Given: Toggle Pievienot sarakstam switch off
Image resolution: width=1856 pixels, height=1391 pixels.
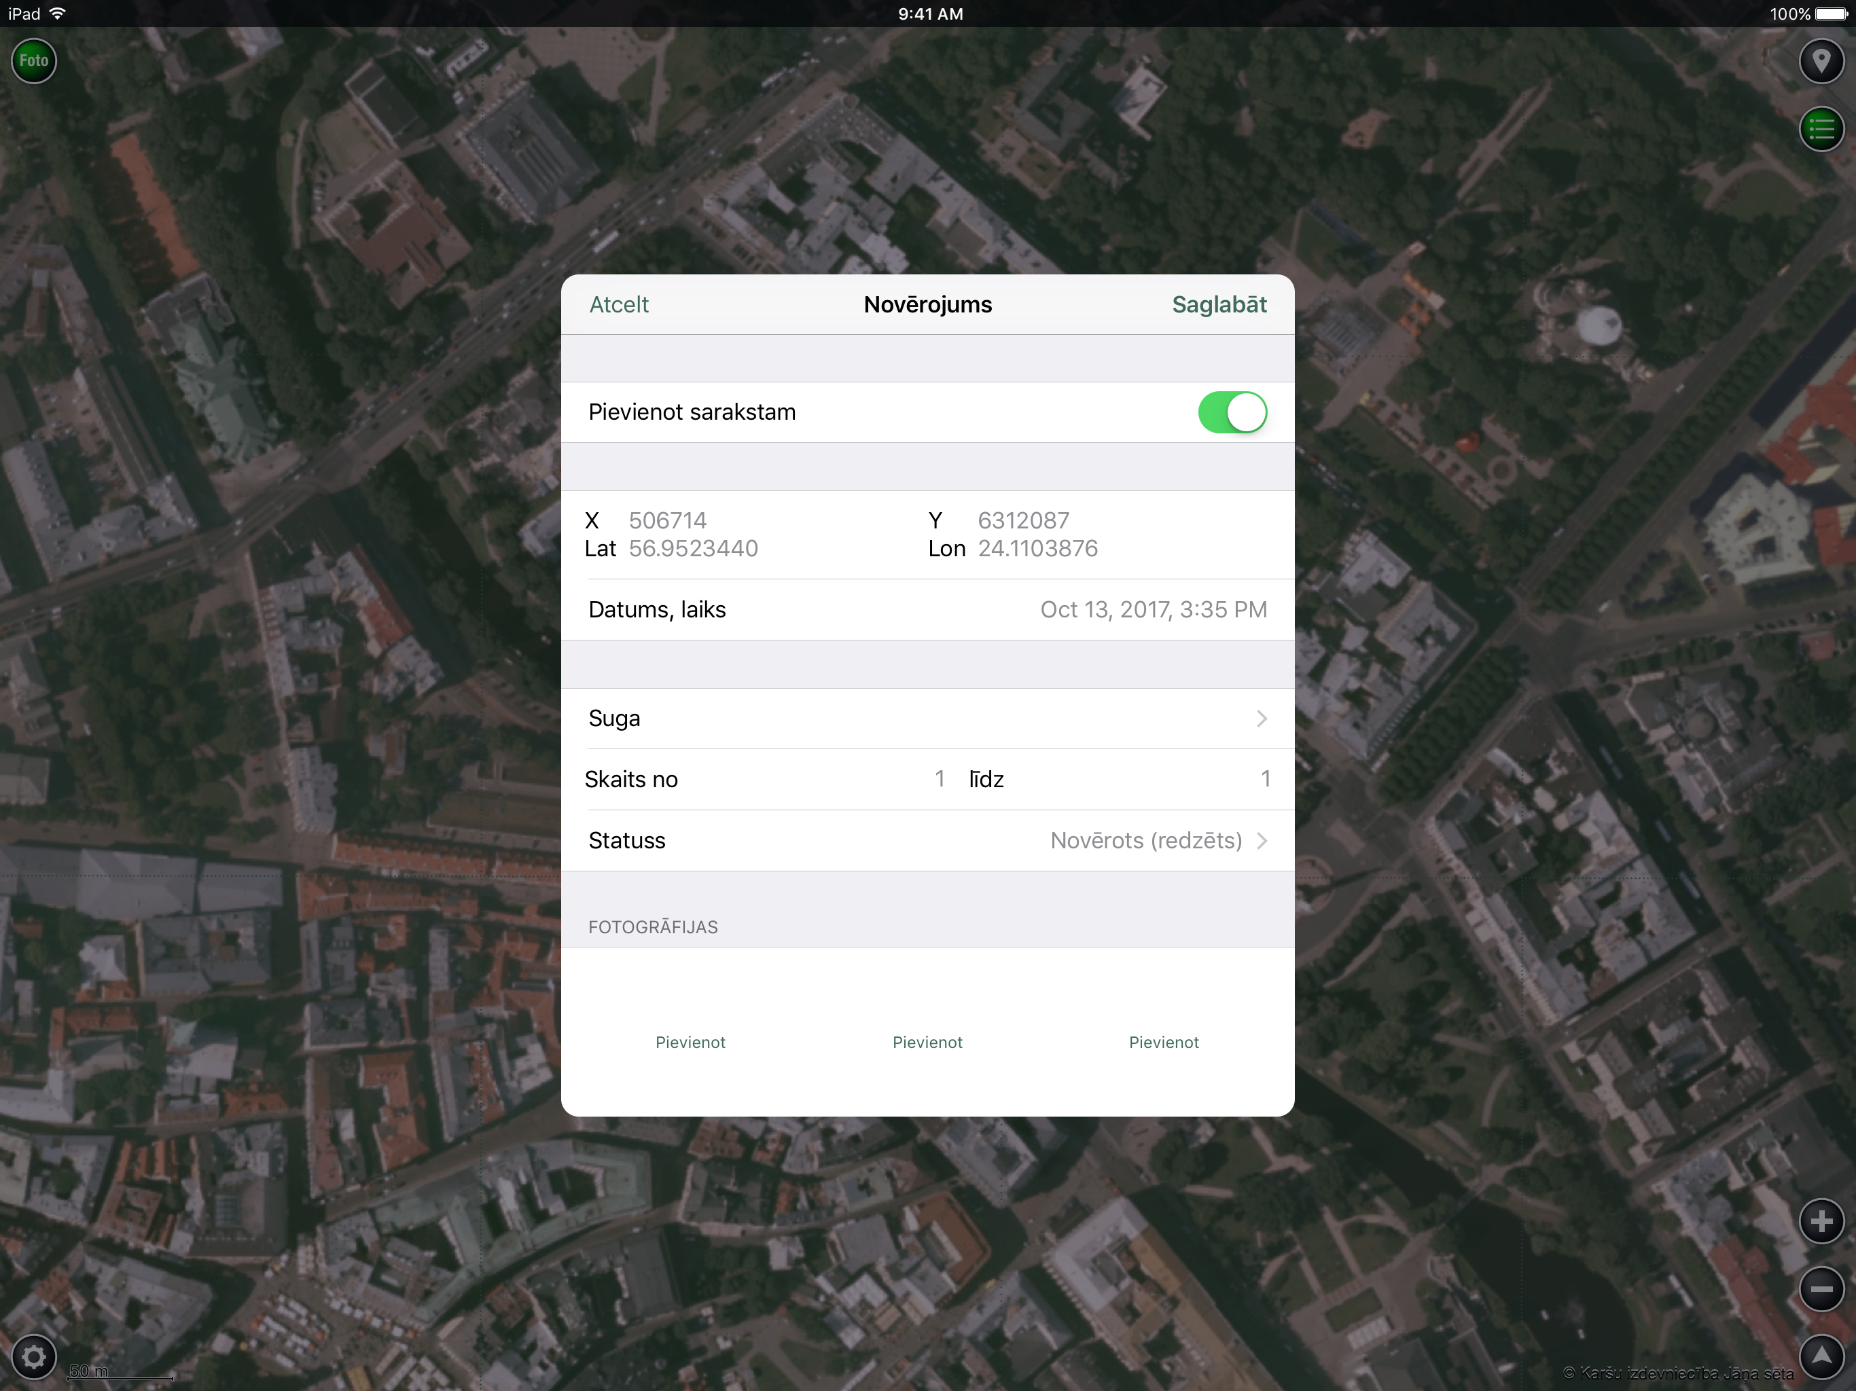Looking at the screenshot, I should click(x=1232, y=412).
